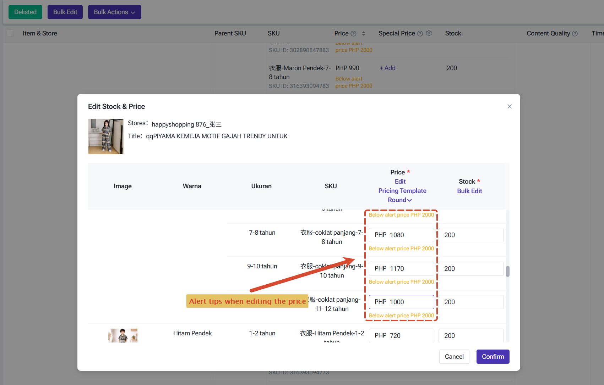The height and width of the screenshot is (385, 604).
Task: Click SKU ID: 302890847883 text
Action: click(299, 50)
